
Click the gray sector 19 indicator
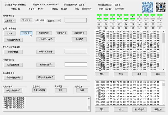(x=160, y=19)
